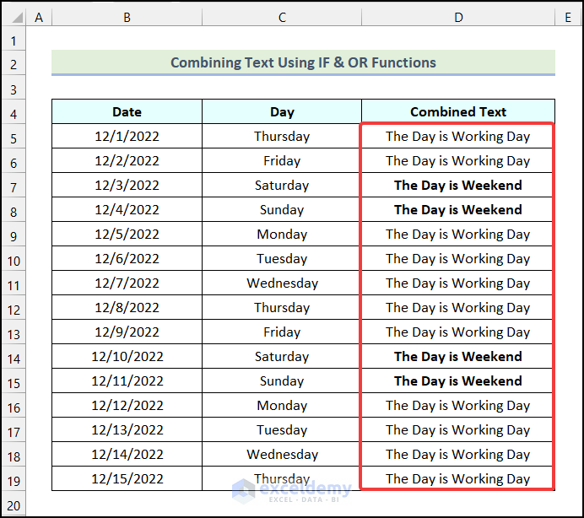Select row 10 header
The image size is (584, 518).
(x=14, y=259)
